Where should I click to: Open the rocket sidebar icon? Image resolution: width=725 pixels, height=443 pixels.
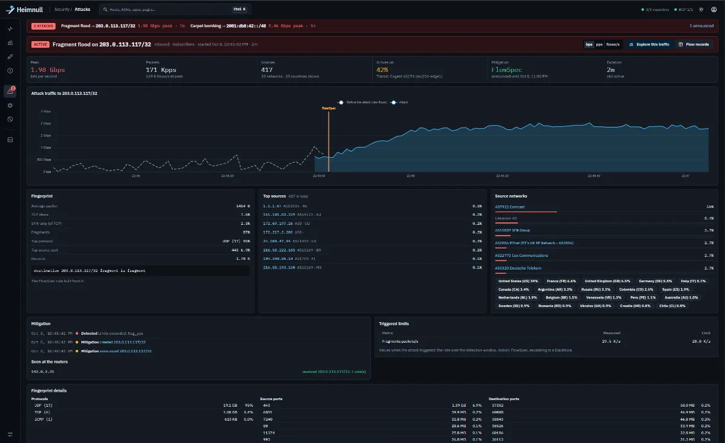(10, 57)
